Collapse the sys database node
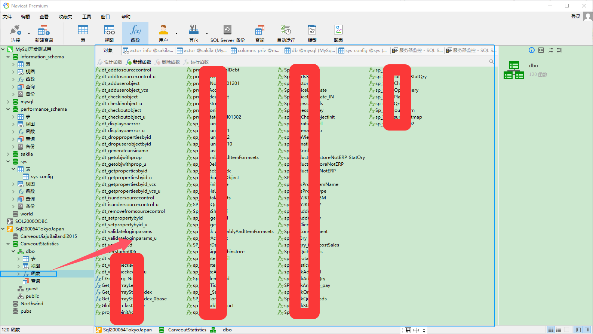593x334 pixels. [x=8, y=162]
